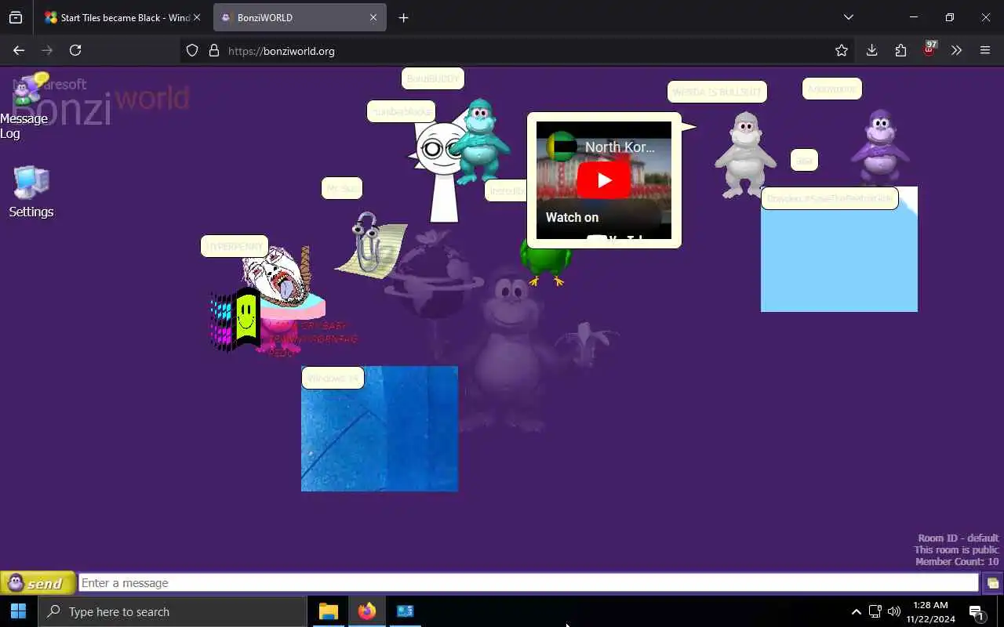Click the small 'asa' name tag
This screenshot has height=627, width=1004.
point(804,160)
